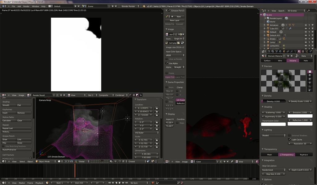
Task: Open the Modifiers properties tab (wrench icon)
Action: pos(292,51)
